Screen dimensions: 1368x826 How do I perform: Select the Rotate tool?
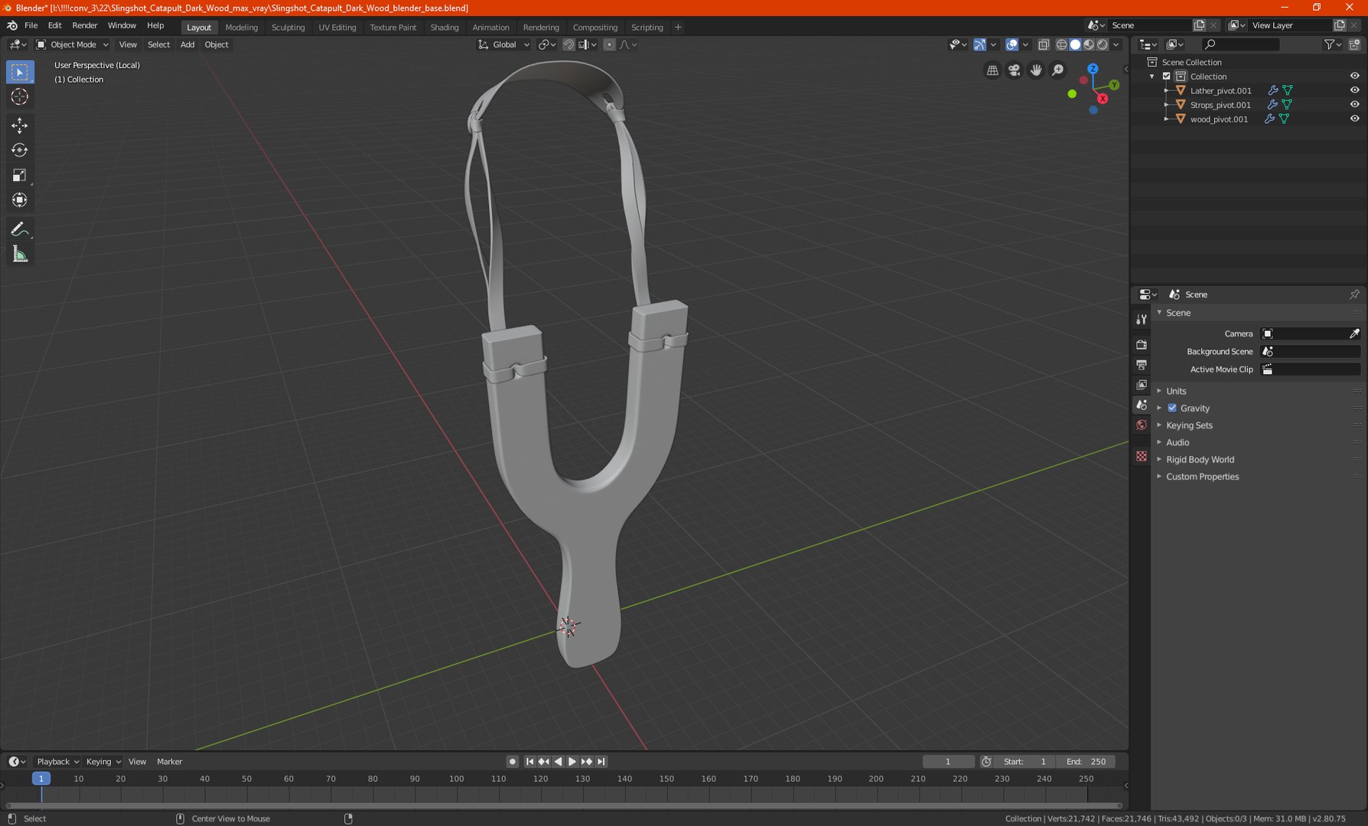pyautogui.click(x=20, y=151)
